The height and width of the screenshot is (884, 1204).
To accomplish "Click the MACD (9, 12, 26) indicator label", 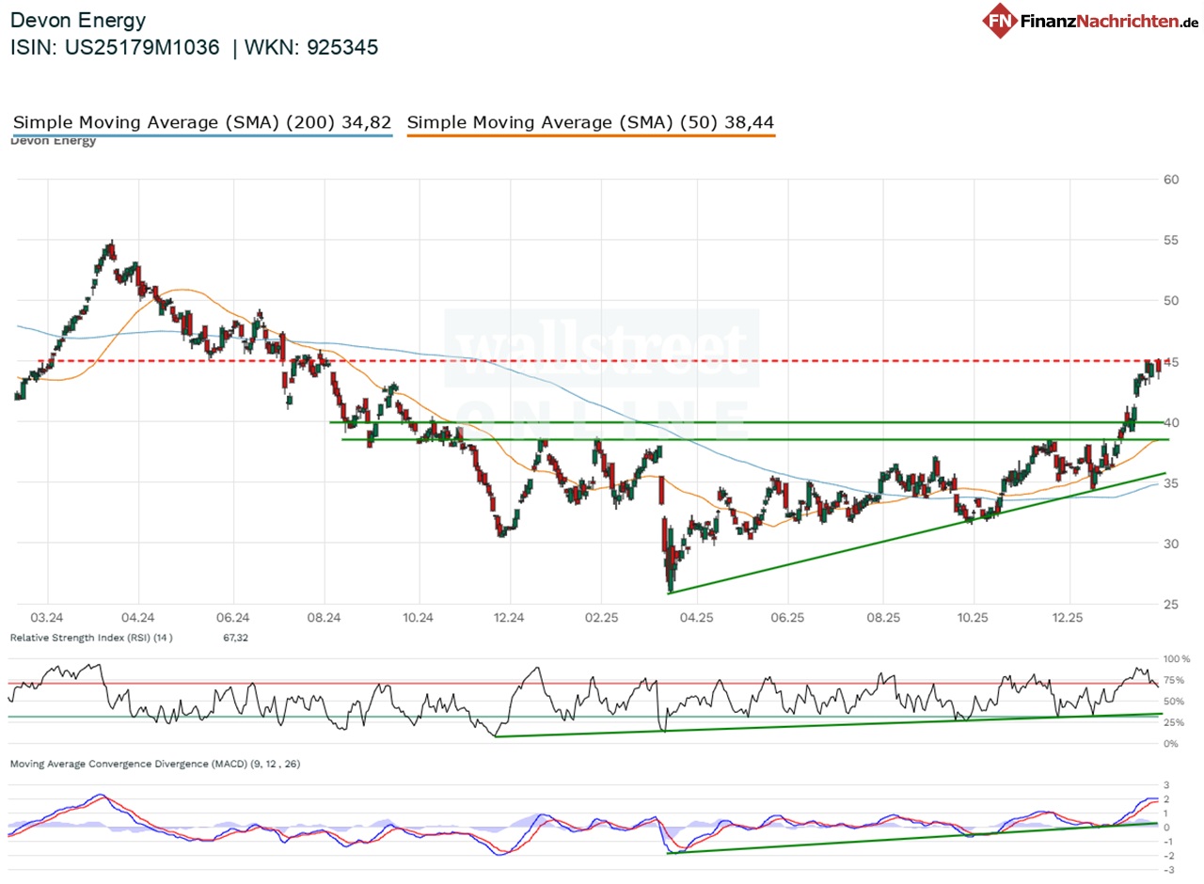I will pos(153,765).
